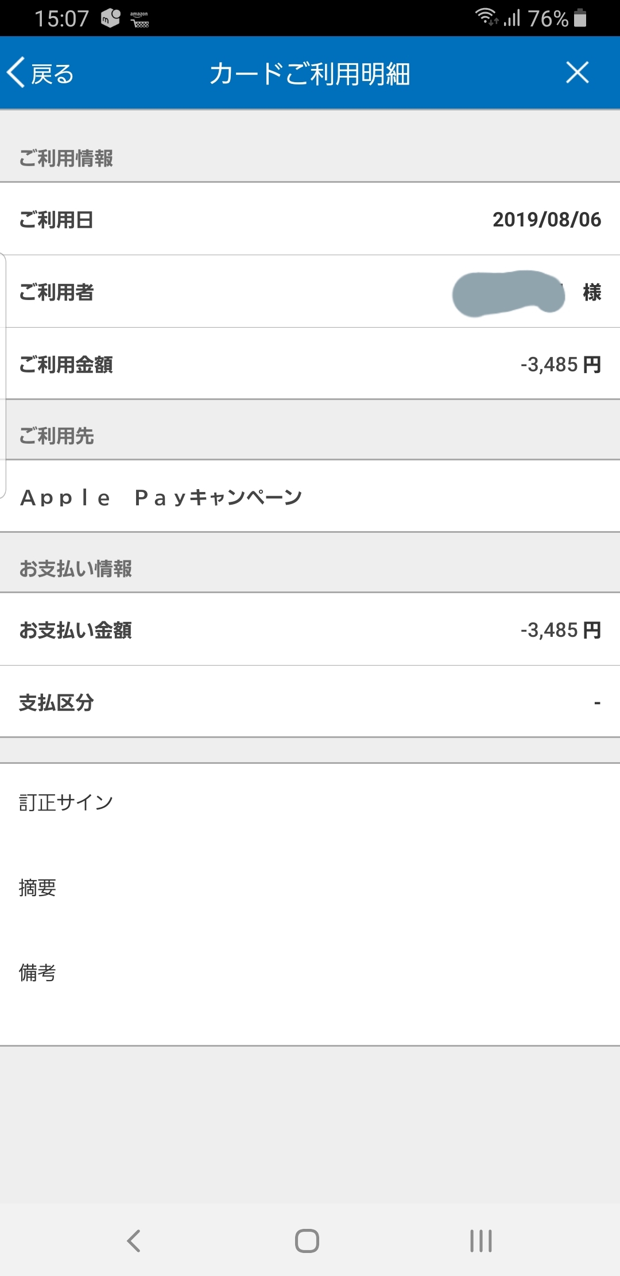Tap the 2019/08/06 usage date value

(x=547, y=220)
